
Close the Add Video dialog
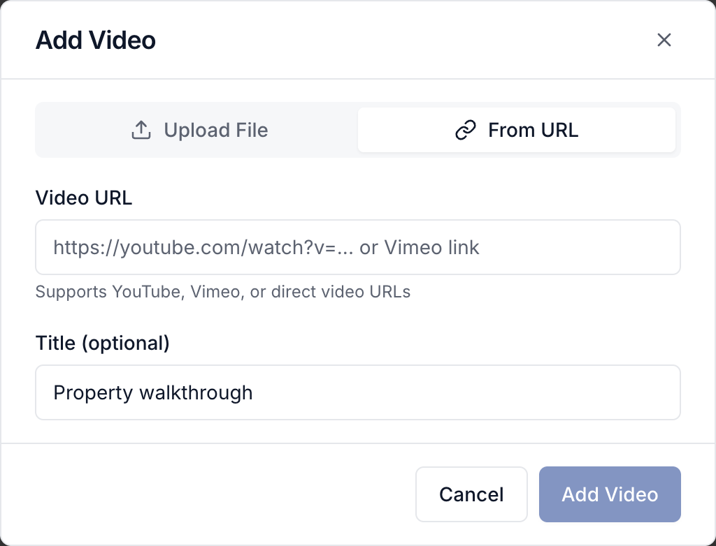(x=664, y=40)
